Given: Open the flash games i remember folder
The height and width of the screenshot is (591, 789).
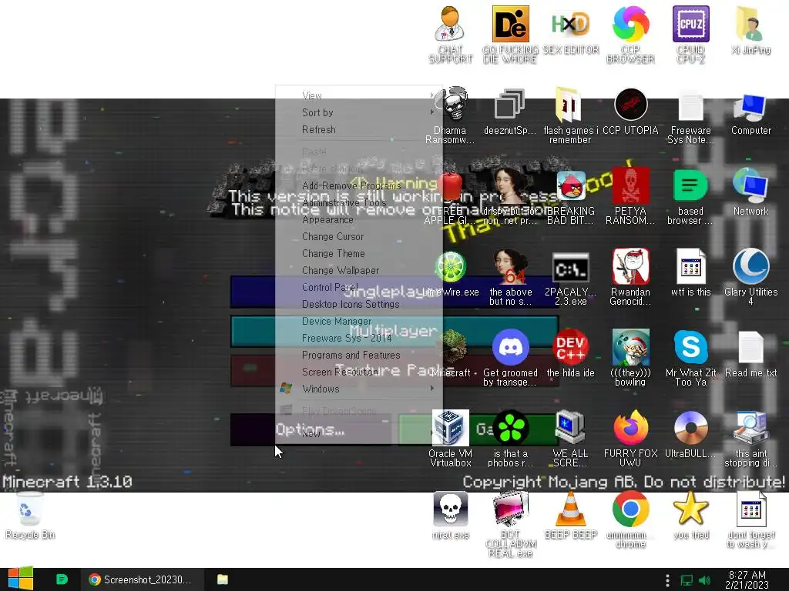Looking at the screenshot, I should 569,105.
